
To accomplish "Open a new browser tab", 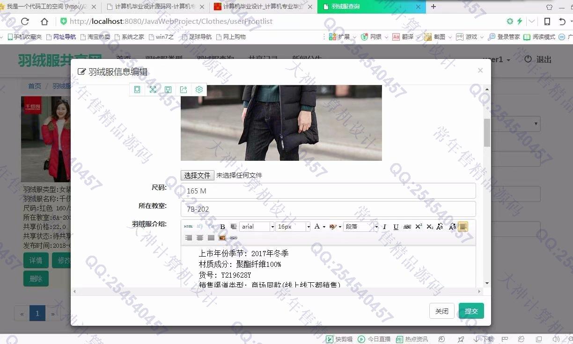I will (433, 7).
